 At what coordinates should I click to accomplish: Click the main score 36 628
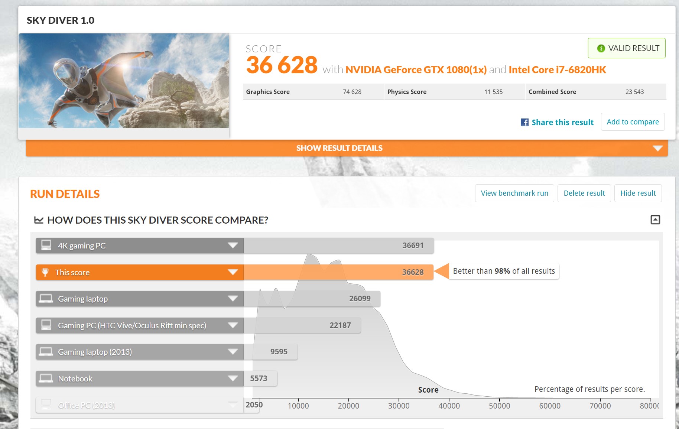coord(282,65)
